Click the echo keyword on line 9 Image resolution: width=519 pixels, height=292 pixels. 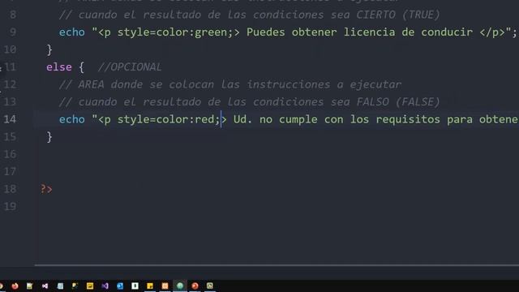72,32
